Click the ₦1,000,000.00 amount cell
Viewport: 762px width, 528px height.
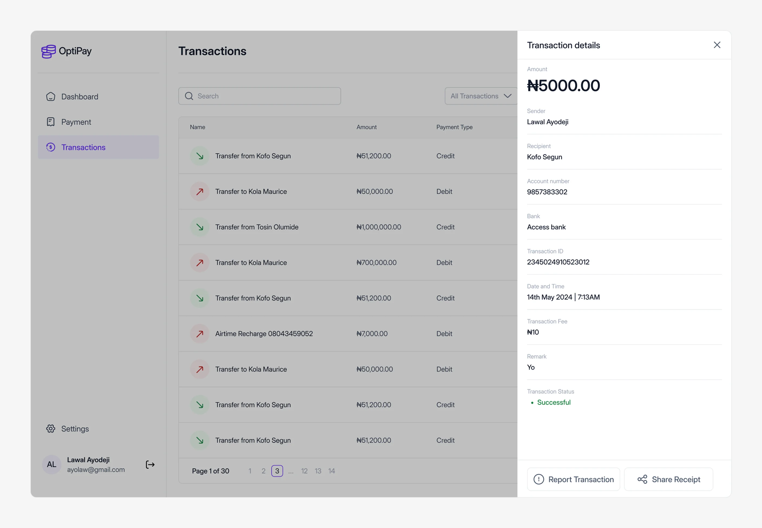coord(379,227)
